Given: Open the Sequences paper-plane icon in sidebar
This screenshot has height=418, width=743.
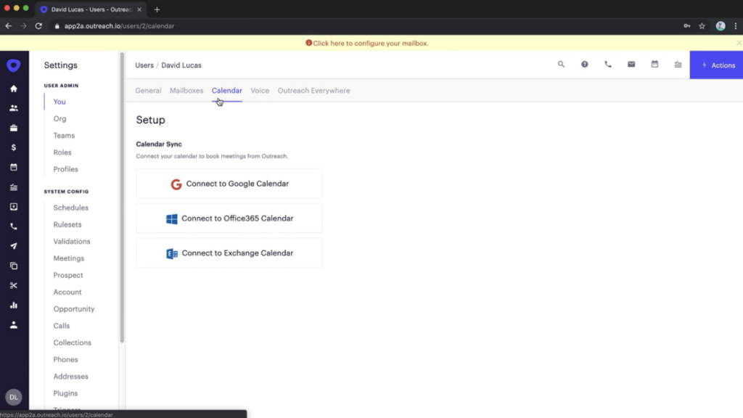Looking at the screenshot, I should pos(14,246).
